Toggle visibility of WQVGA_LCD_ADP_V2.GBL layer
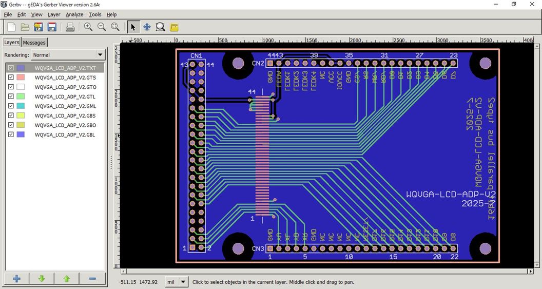Viewport: 542px width, 289px height. click(x=11, y=134)
